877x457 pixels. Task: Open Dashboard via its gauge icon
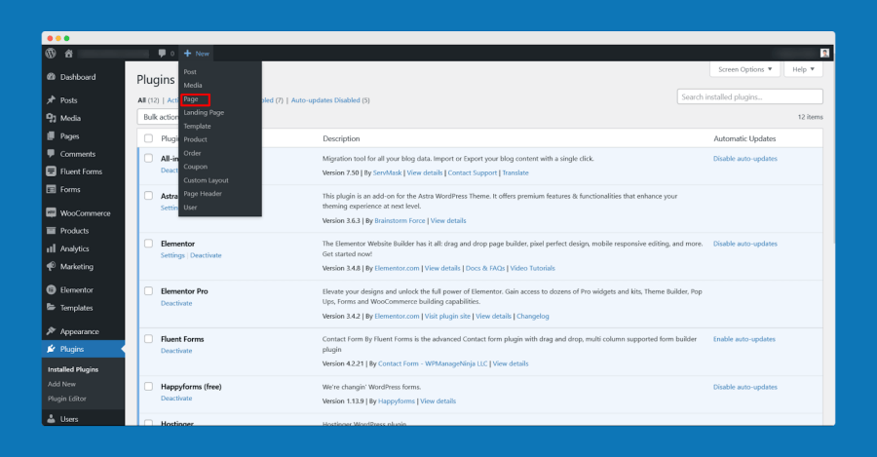52,77
